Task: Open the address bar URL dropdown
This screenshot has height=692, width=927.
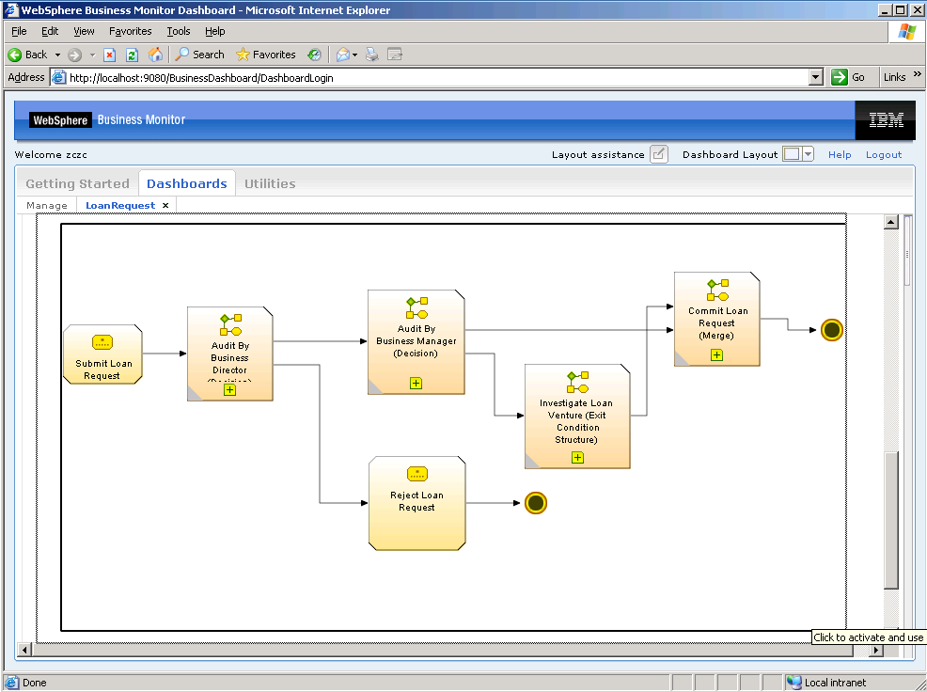Action: coord(815,78)
